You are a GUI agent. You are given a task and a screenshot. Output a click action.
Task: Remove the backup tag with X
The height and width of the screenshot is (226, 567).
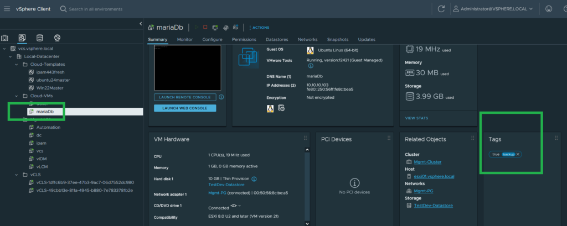point(518,155)
